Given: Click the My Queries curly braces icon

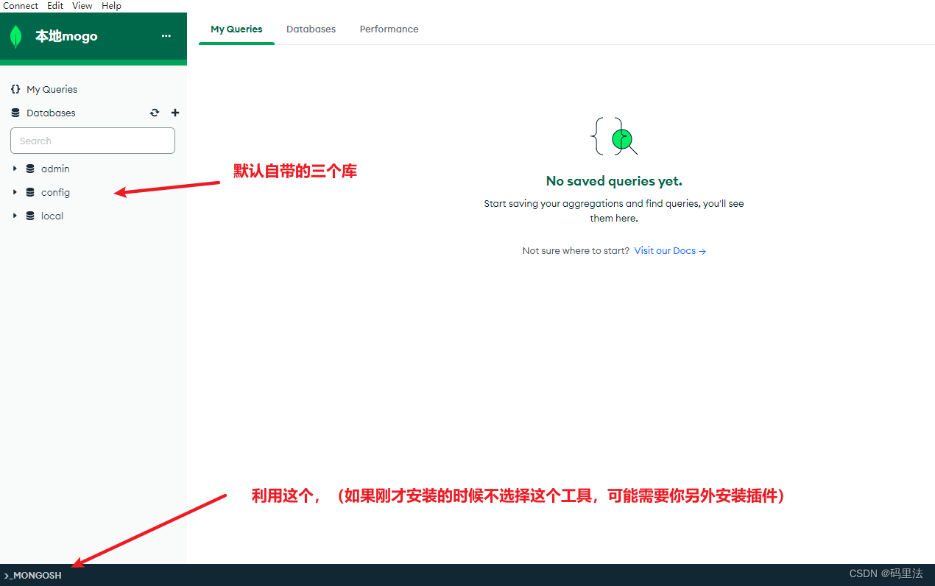Looking at the screenshot, I should (x=15, y=89).
